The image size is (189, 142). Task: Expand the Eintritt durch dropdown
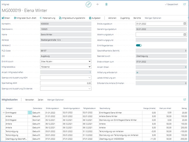[x=89, y=62]
